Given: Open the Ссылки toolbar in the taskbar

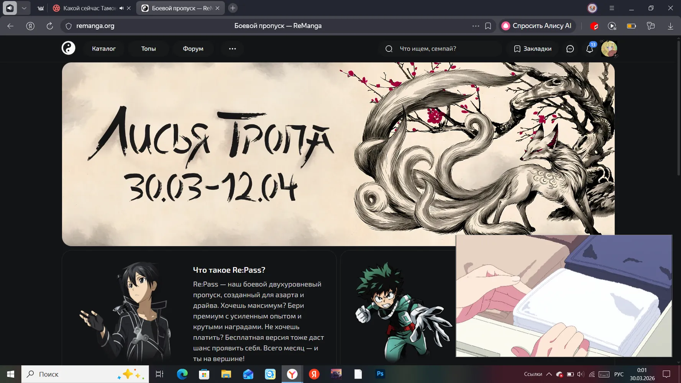Looking at the screenshot, I should (533, 374).
